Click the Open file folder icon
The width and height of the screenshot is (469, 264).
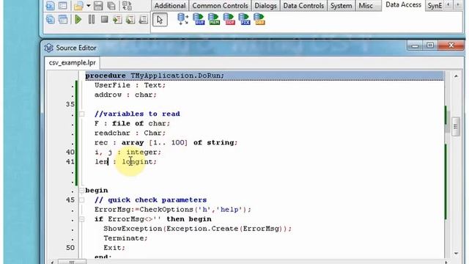(x=78, y=5)
